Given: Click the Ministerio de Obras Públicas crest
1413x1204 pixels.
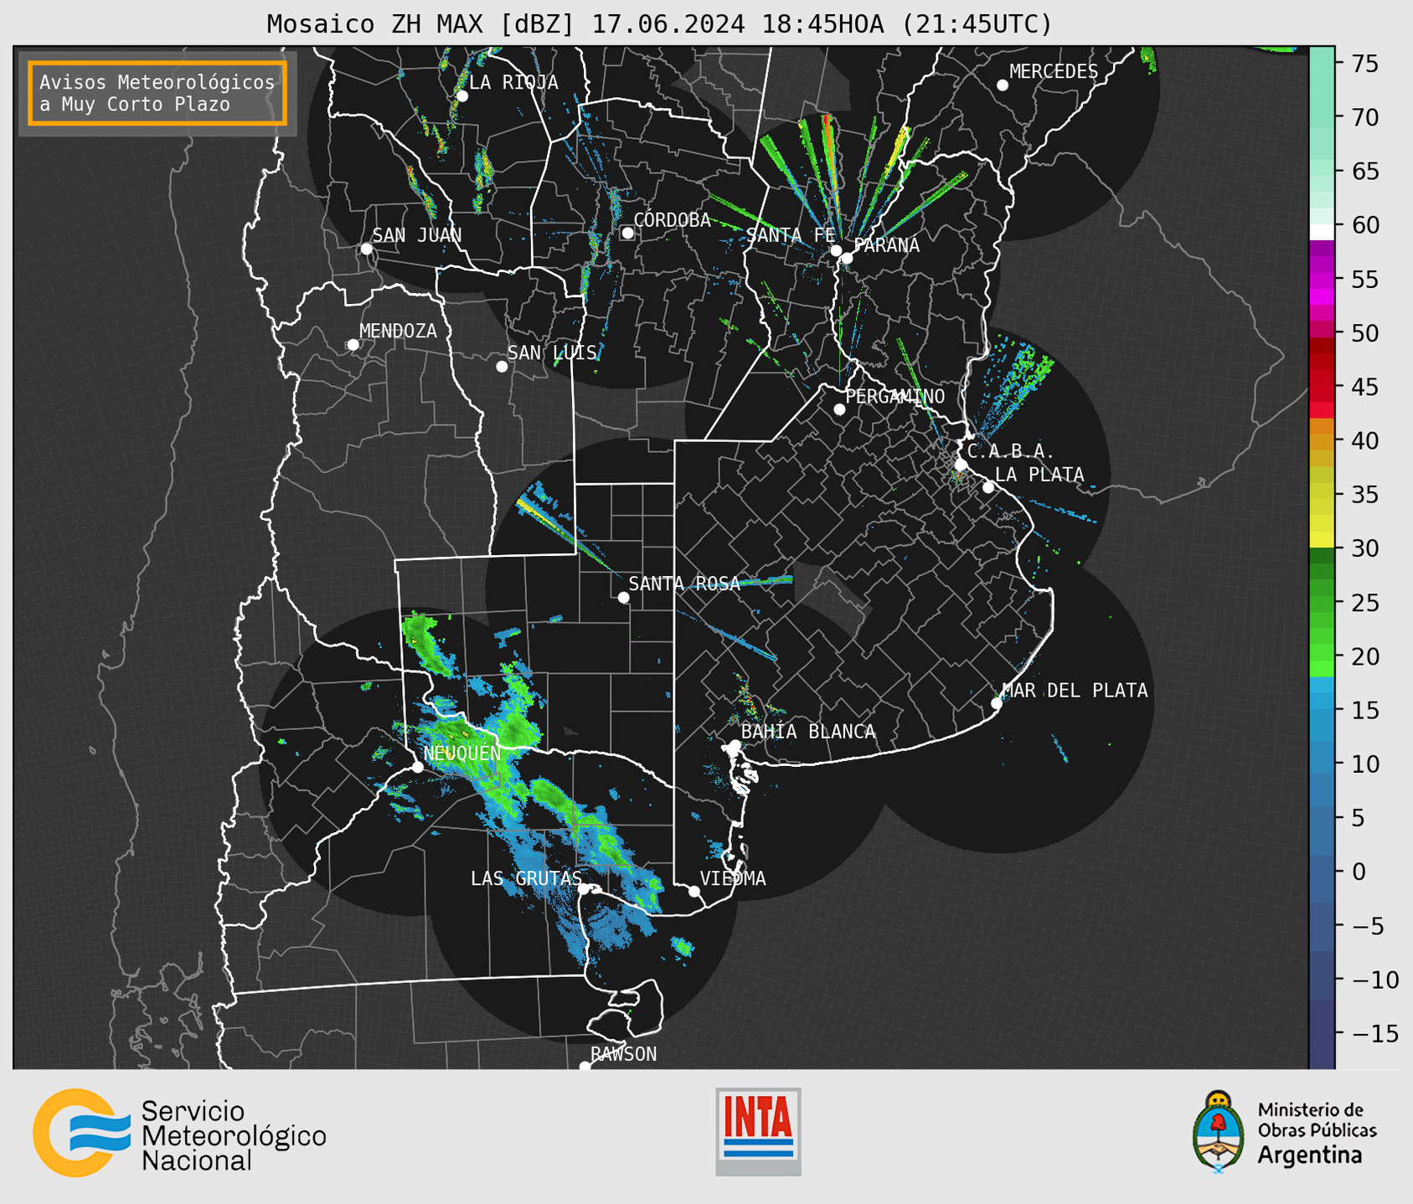Looking at the screenshot, I should [x=1218, y=1132].
